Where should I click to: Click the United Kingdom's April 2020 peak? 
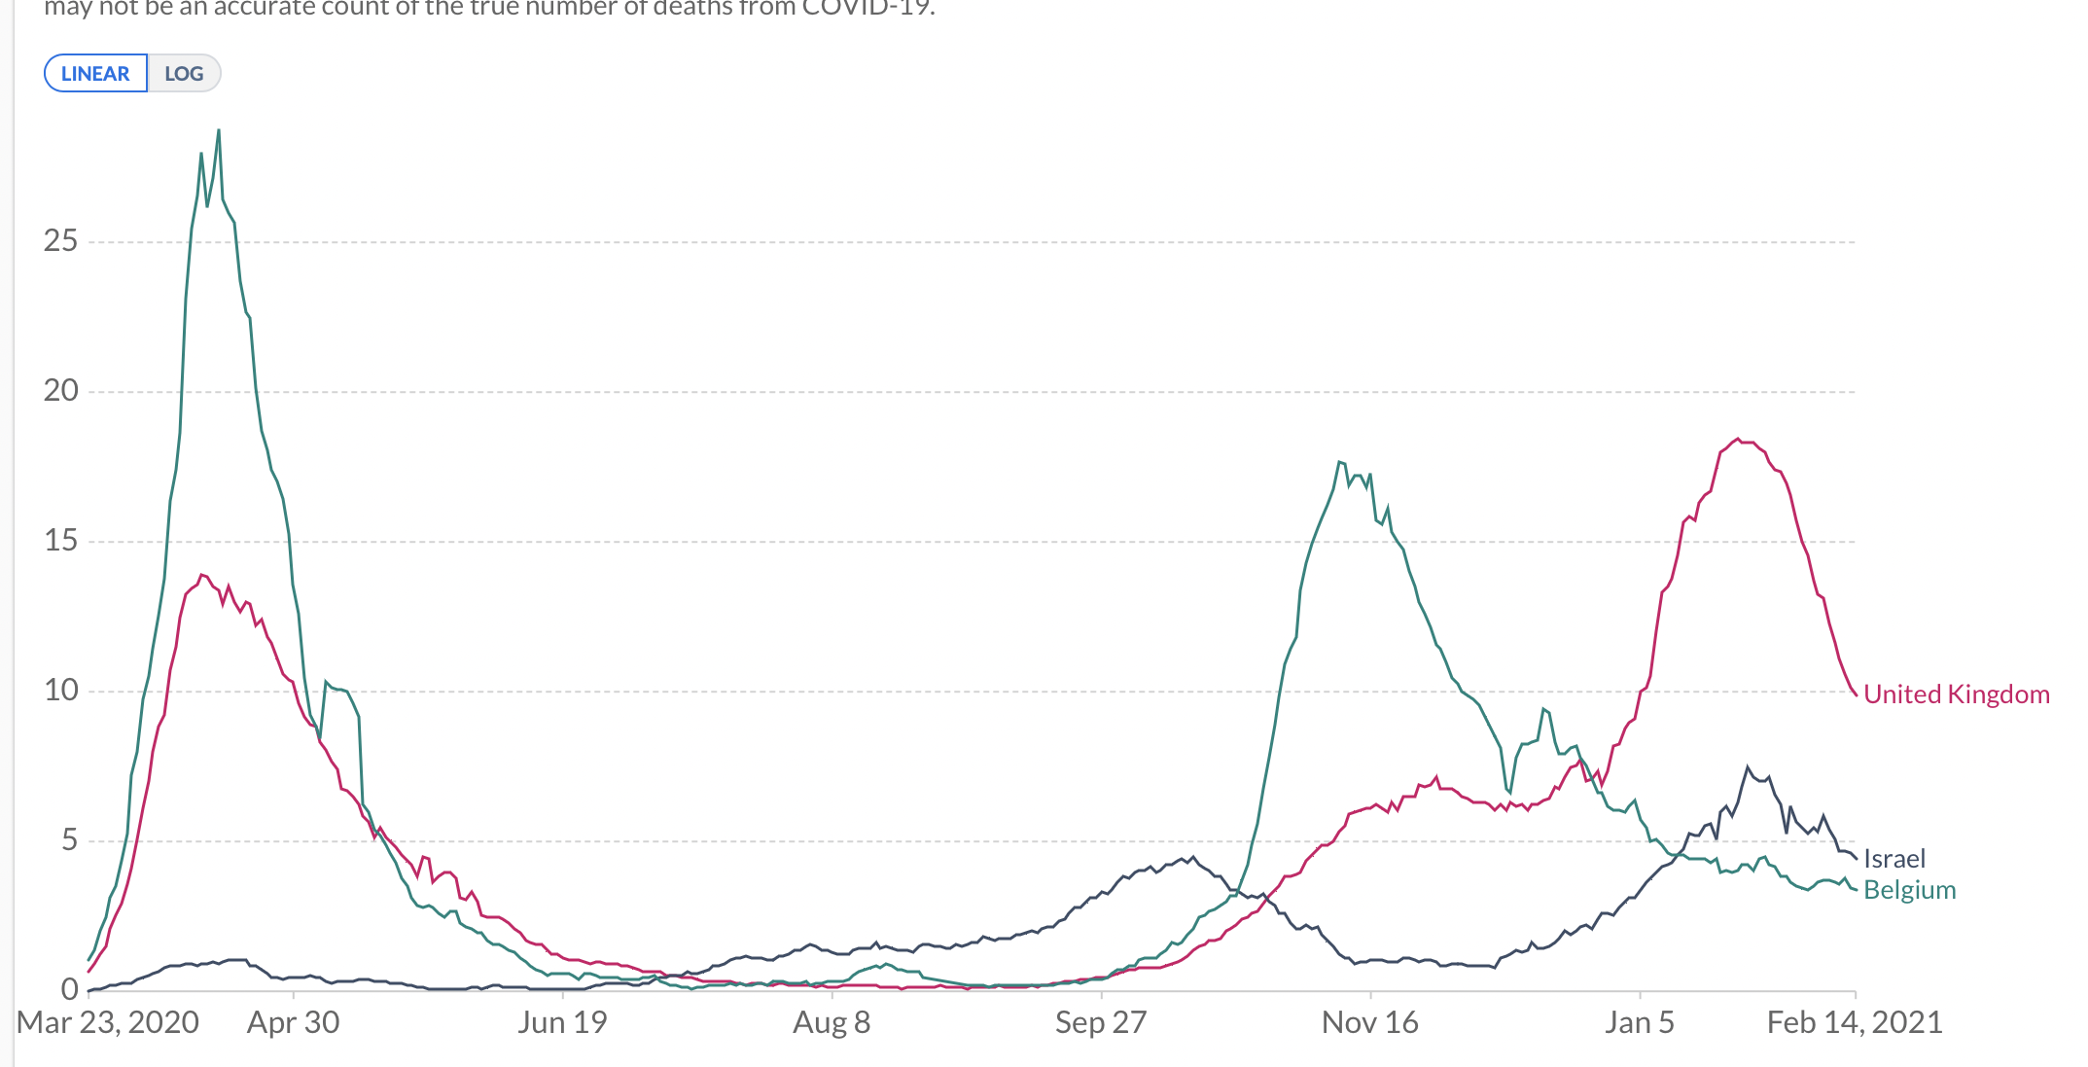click(x=201, y=576)
